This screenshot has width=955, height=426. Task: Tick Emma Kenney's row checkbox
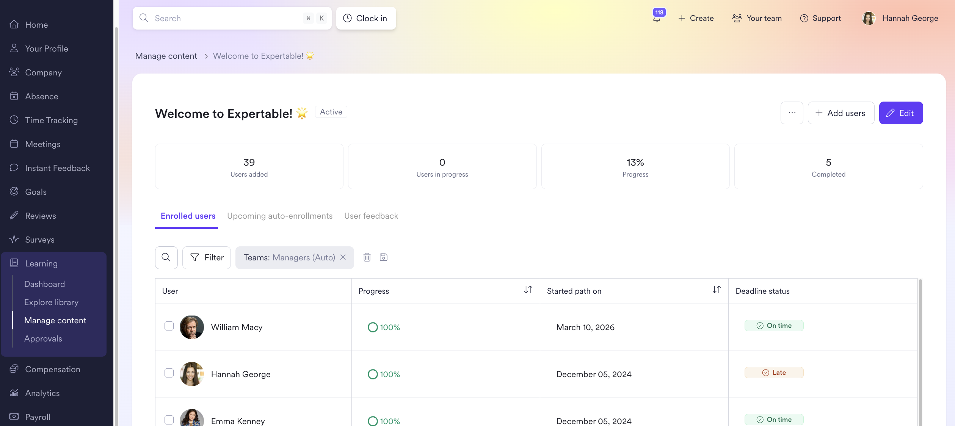click(169, 420)
